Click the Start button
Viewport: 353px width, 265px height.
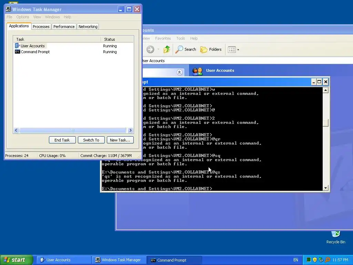tap(17, 260)
